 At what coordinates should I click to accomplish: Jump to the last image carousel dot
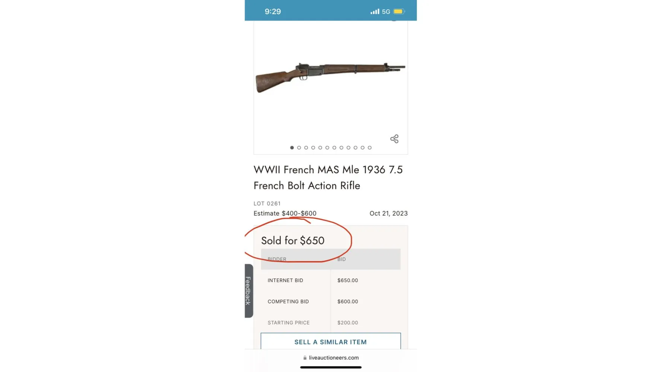tap(370, 148)
